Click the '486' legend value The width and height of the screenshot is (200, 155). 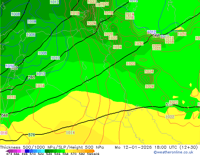(16, 154)
